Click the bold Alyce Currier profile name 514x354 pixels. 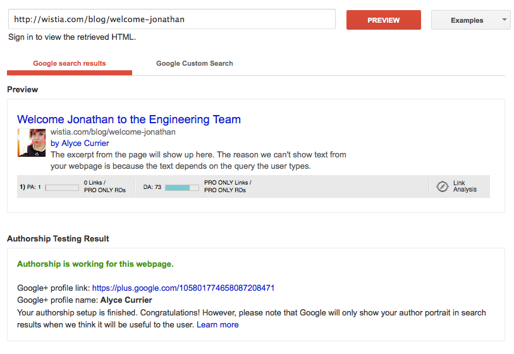coord(126,300)
